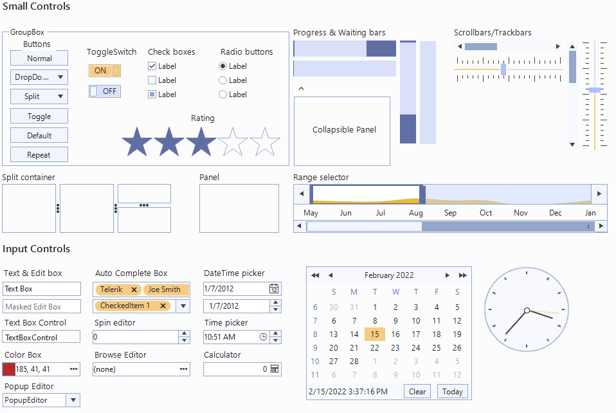Click the fourth rating star
The image size is (616, 413).
pos(233,142)
